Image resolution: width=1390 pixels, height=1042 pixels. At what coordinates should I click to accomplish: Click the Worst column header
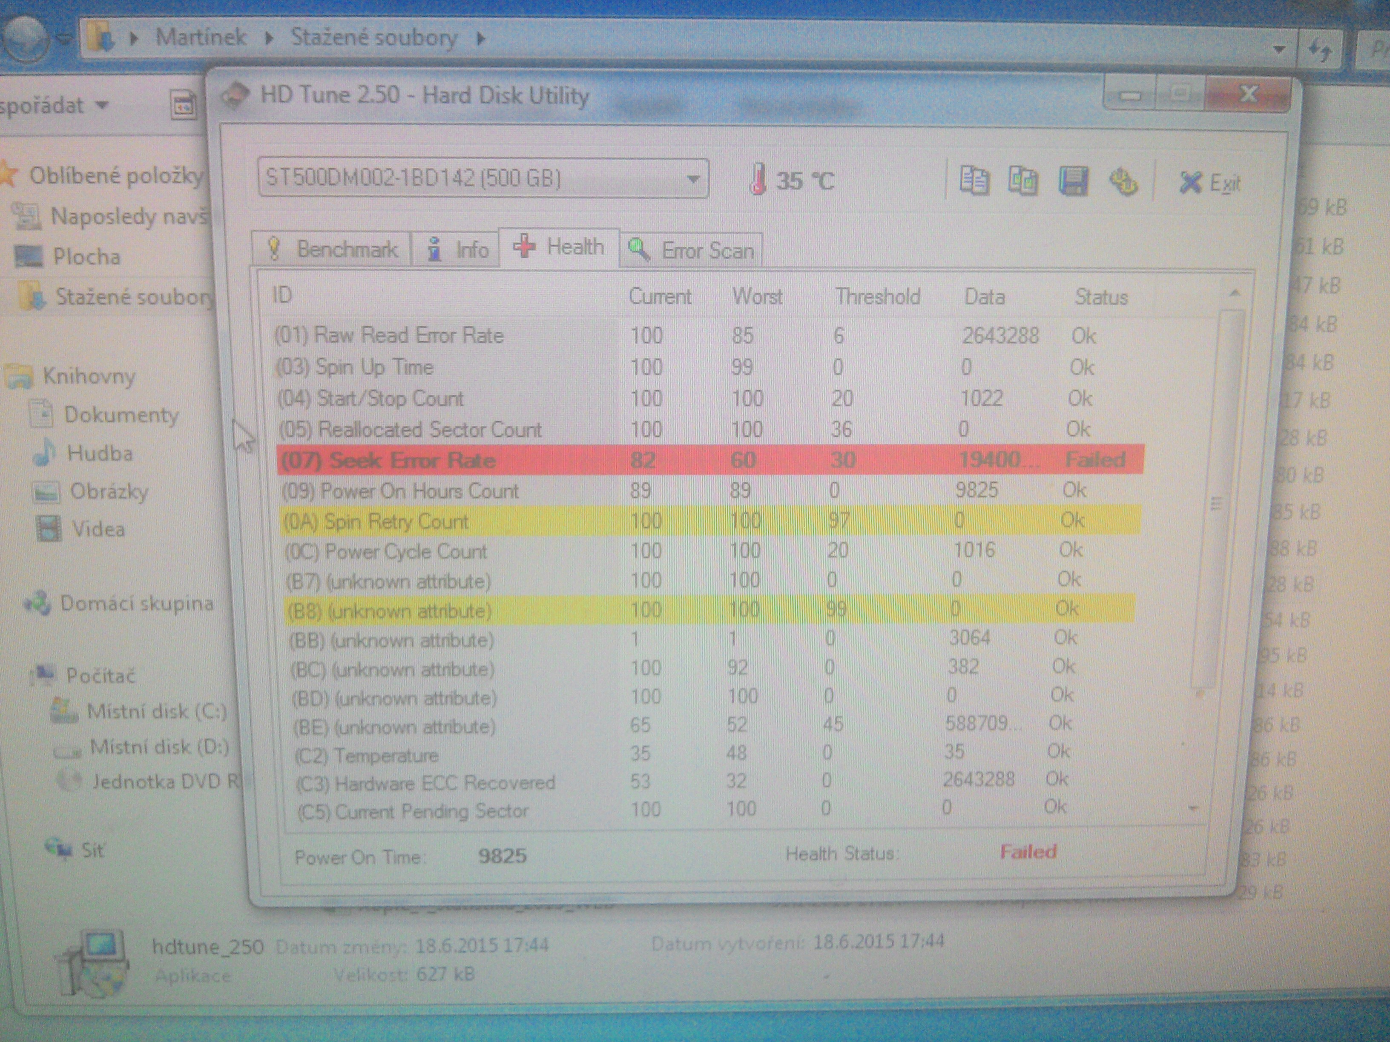(757, 296)
